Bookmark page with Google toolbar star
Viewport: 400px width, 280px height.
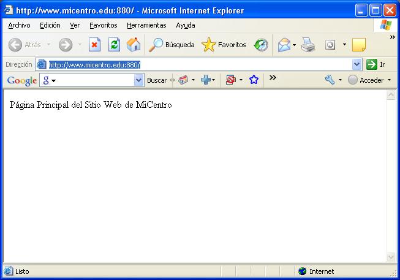point(254,80)
